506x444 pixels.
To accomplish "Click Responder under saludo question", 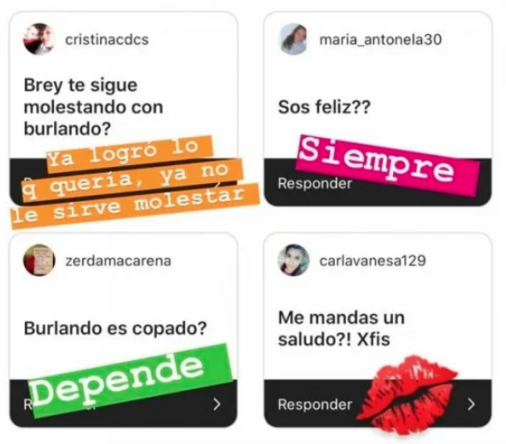I will (314, 405).
